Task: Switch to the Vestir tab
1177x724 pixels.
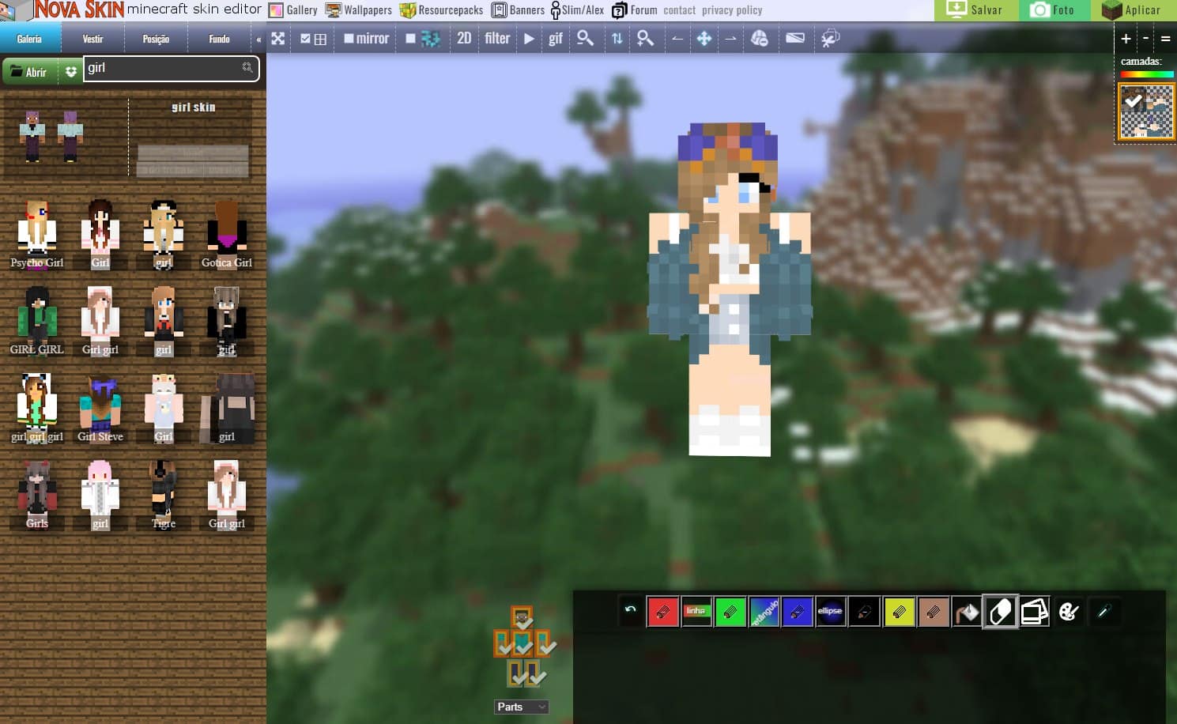Action: coord(93,37)
